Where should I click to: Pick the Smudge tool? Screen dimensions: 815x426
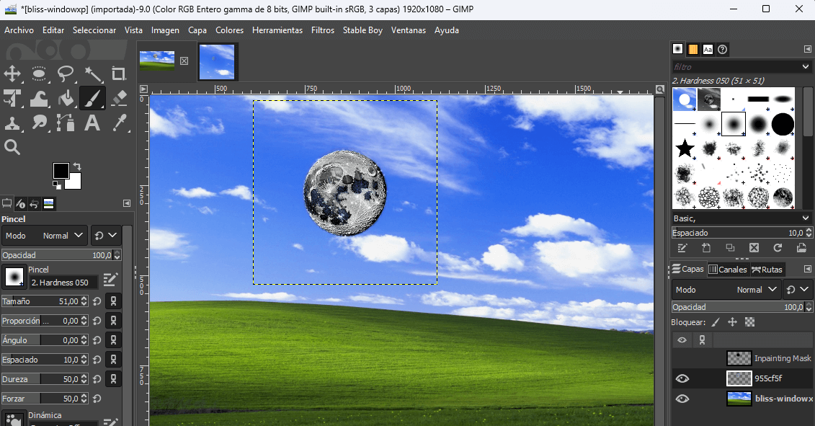pos(39,123)
